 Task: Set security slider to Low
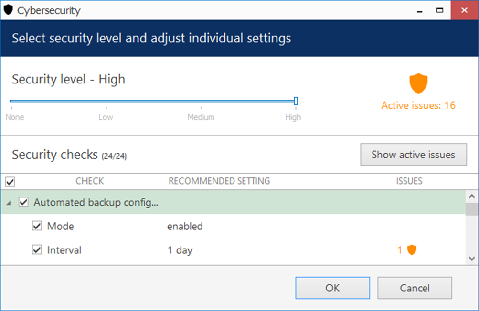click(x=106, y=101)
